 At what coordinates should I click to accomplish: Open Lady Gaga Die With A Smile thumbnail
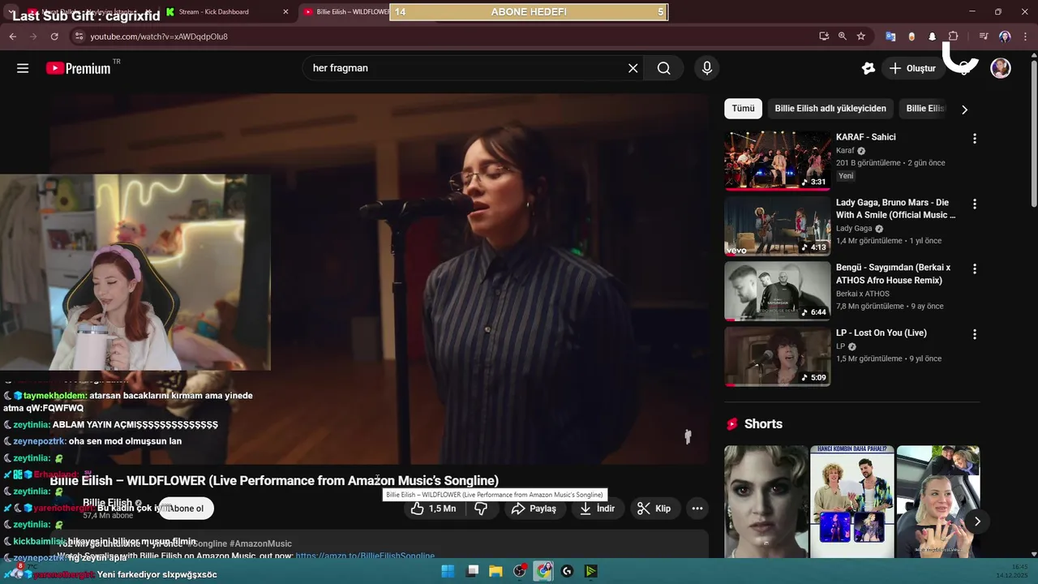point(777,226)
